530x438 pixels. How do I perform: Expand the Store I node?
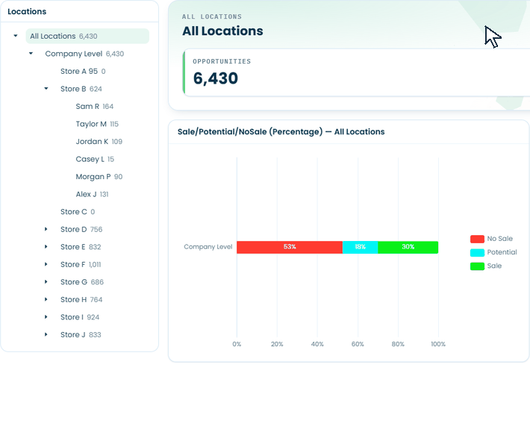click(x=46, y=317)
